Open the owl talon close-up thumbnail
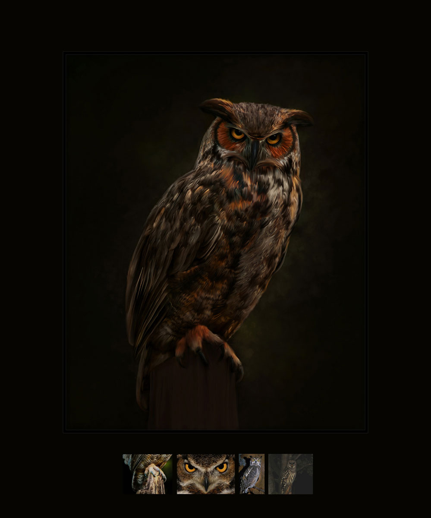The height and width of the screenshot is (518, 431). click(x=147, y=474)
